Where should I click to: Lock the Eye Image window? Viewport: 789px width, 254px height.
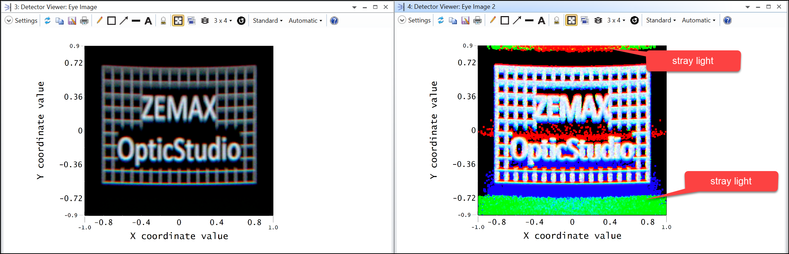pyautogui.click(x=163, y=21)
